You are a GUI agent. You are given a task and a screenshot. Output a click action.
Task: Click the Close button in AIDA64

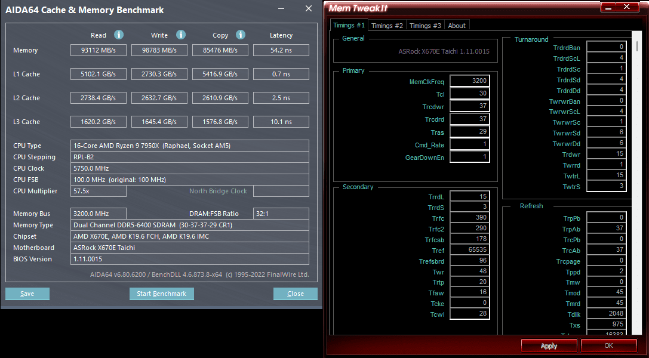(296, 294)
